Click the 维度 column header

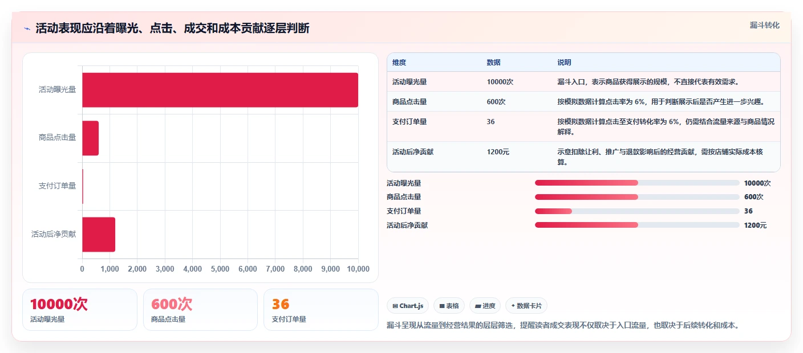(399, 63)
